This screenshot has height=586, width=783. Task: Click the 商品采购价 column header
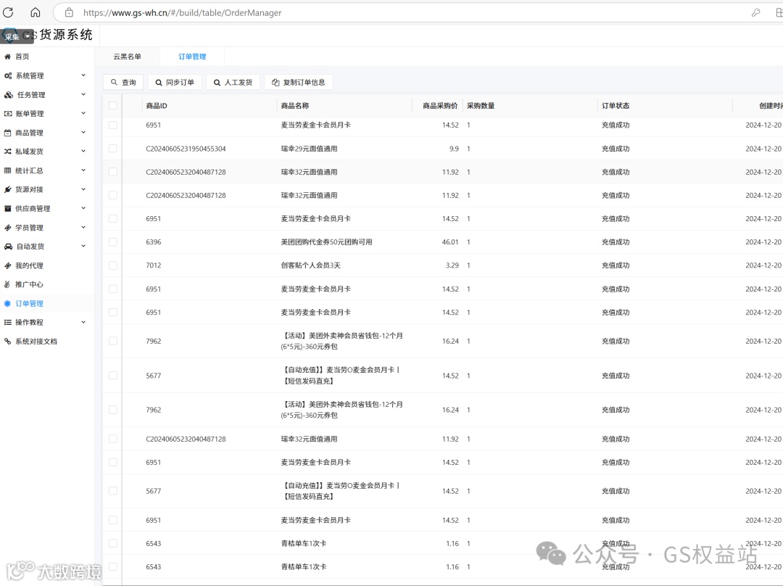(440, 105)
